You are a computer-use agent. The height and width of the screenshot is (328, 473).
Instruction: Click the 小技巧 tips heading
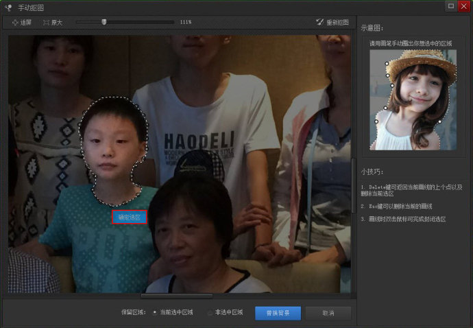click(x=372, y=172)
